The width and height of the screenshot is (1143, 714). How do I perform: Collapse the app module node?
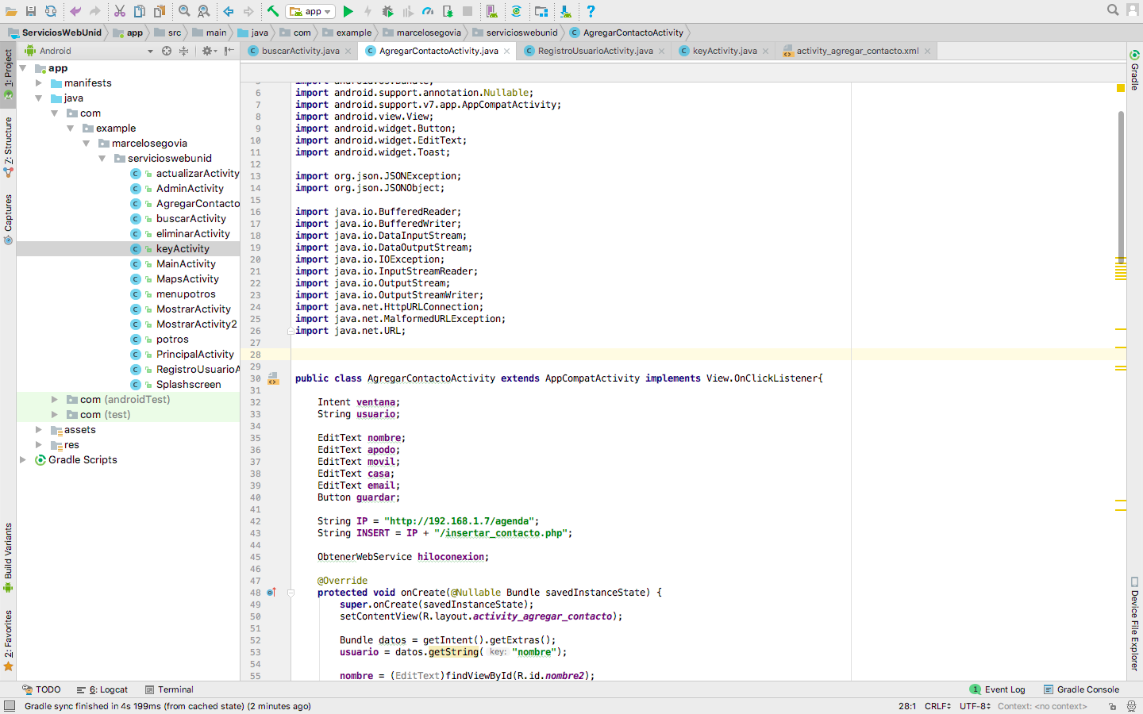(23, 68)
